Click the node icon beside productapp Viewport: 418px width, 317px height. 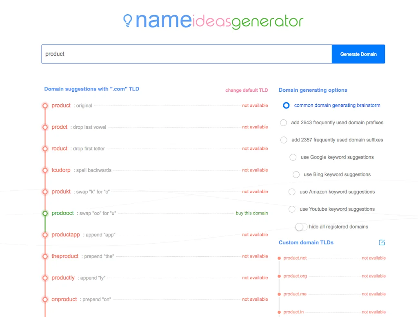point(45,234)
